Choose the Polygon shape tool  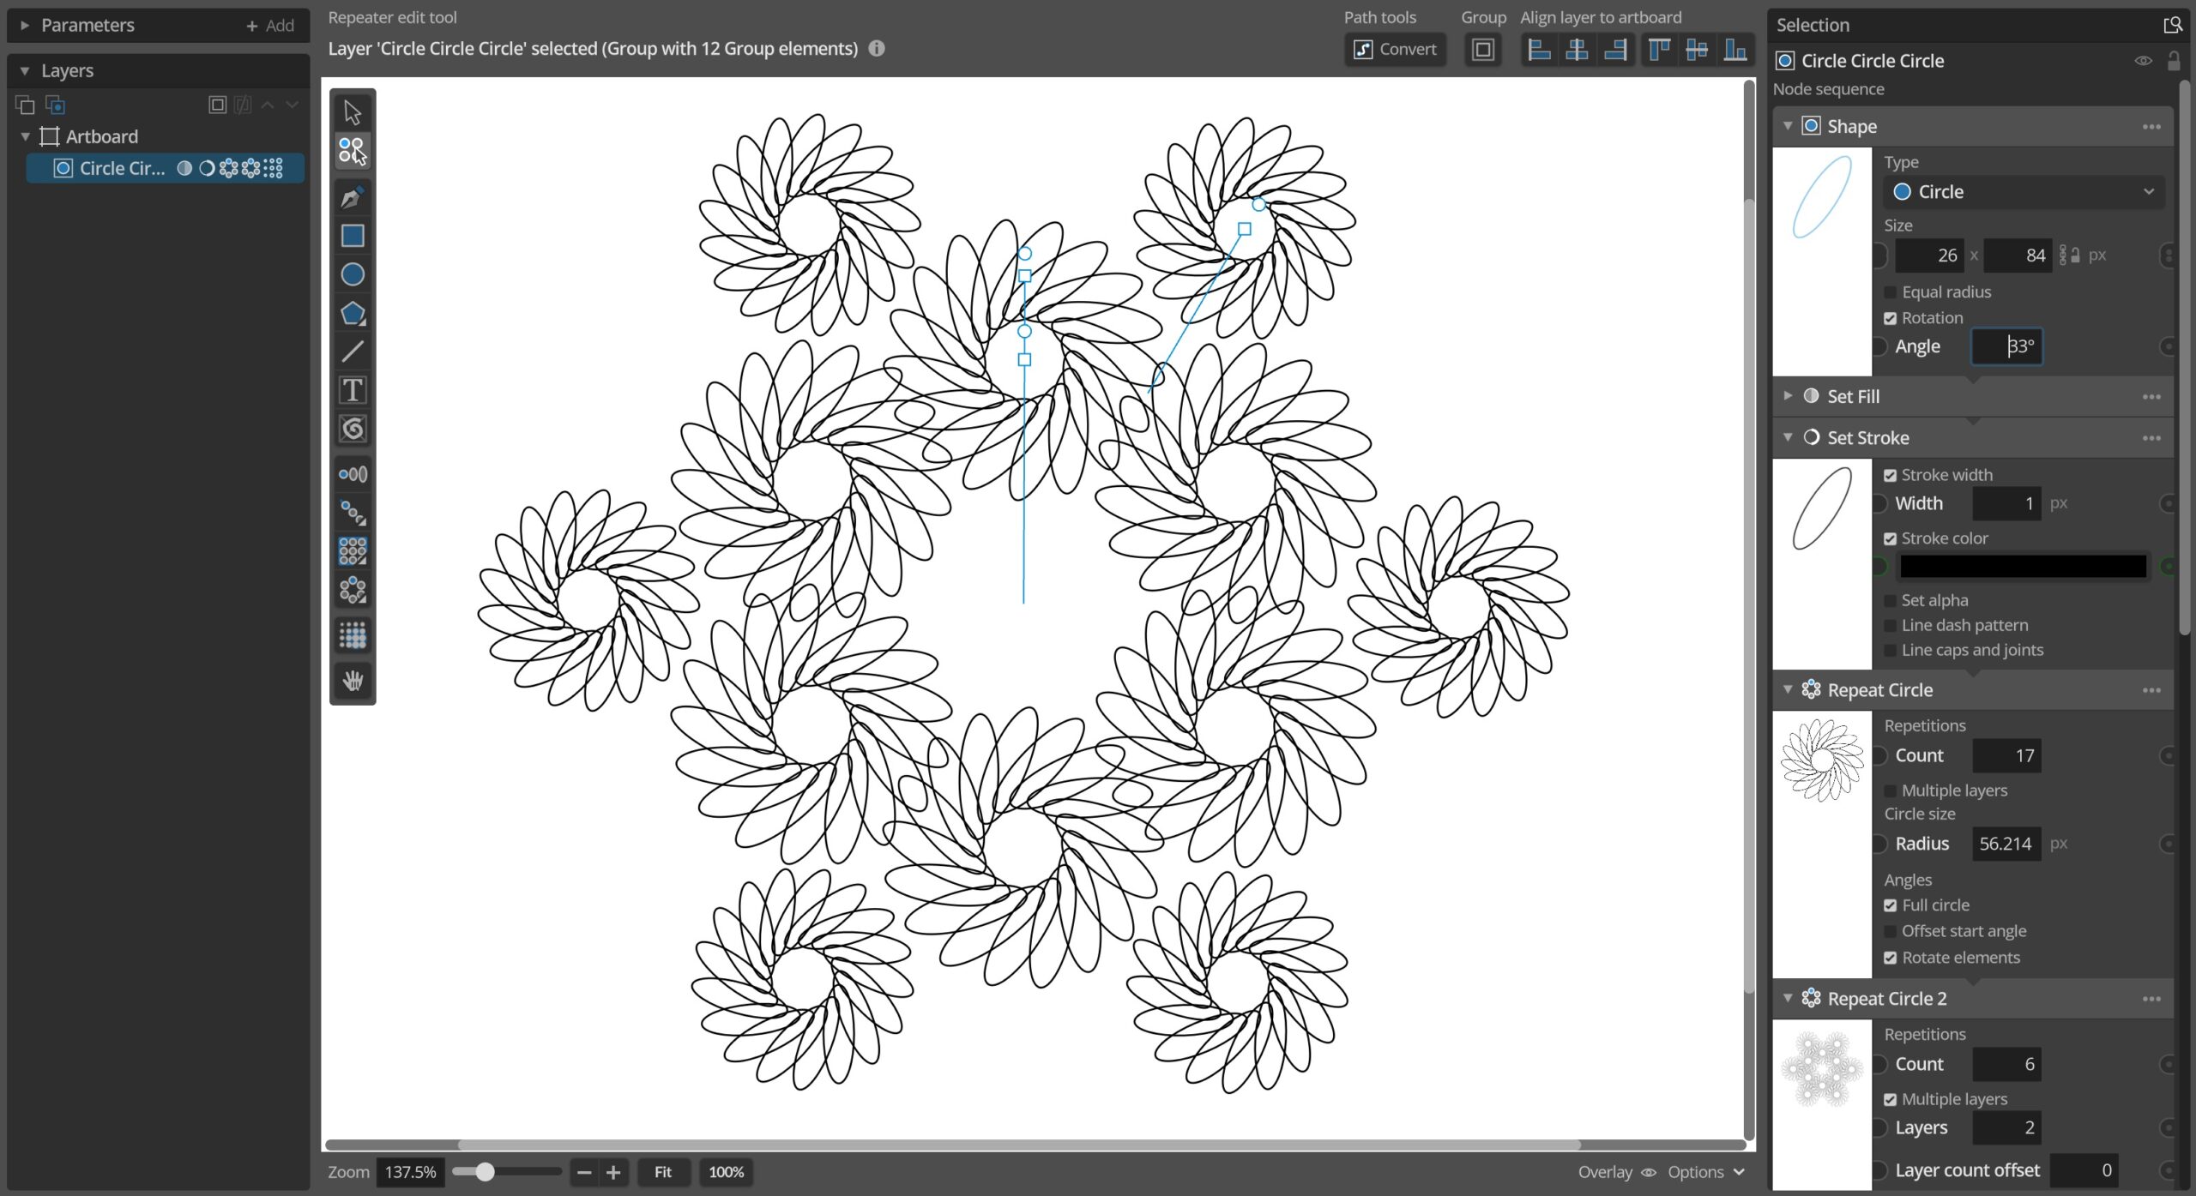click(352, 313)
